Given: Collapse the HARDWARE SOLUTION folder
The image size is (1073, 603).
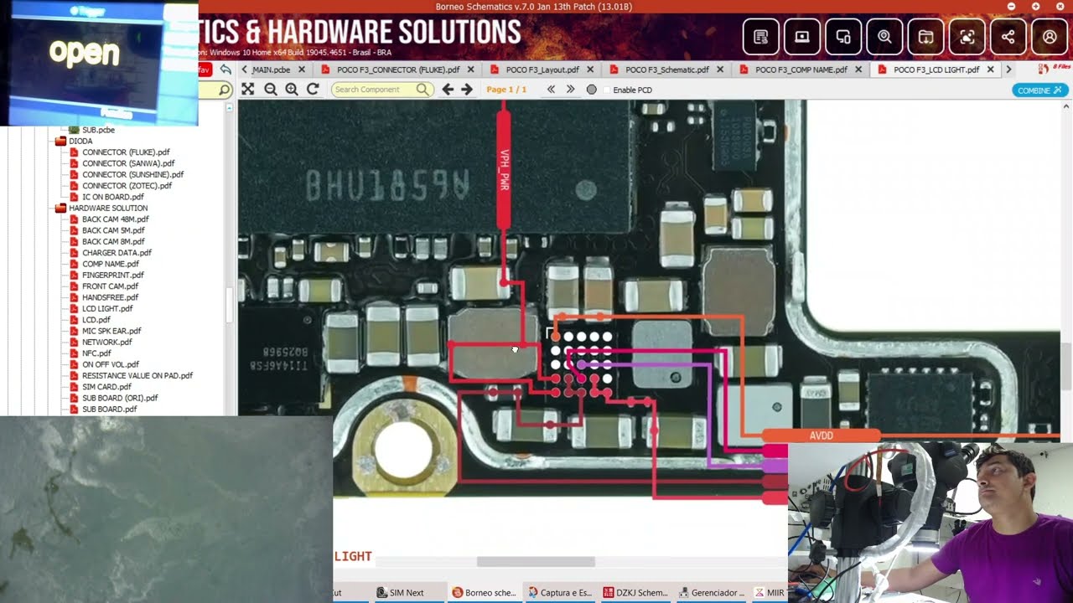Looking at the screenshot, I should 60,209.
